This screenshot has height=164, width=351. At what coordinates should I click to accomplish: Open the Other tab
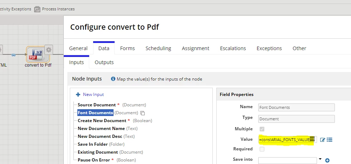pos(299,48)
